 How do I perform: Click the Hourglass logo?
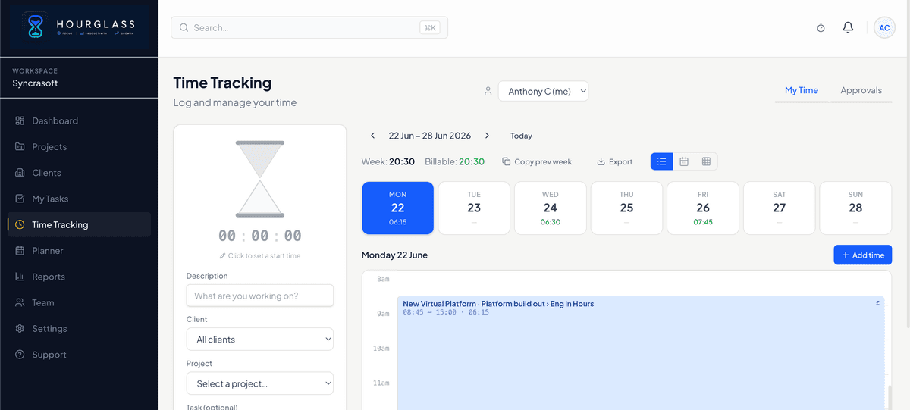pyautogui.click(x=79, y=28)
